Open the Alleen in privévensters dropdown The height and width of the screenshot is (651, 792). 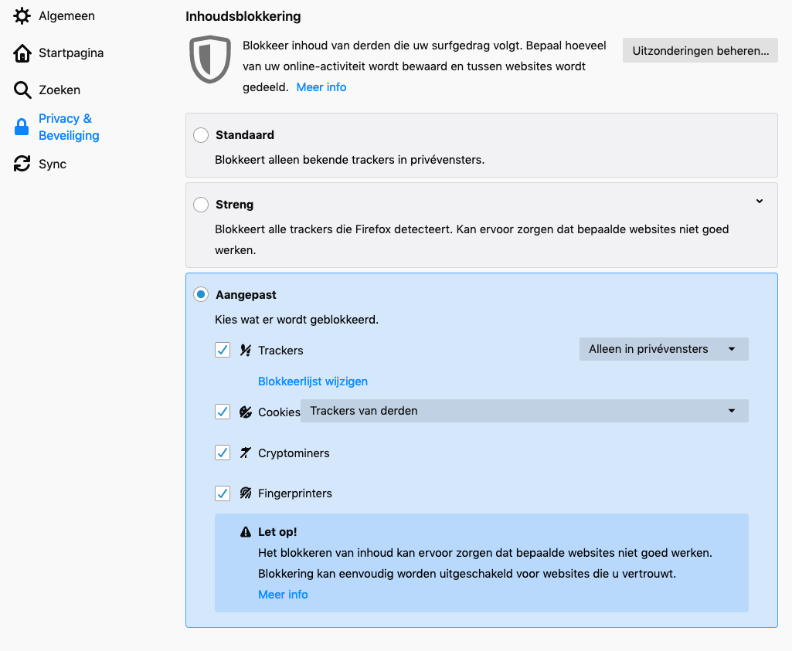(x=663, y=349)
